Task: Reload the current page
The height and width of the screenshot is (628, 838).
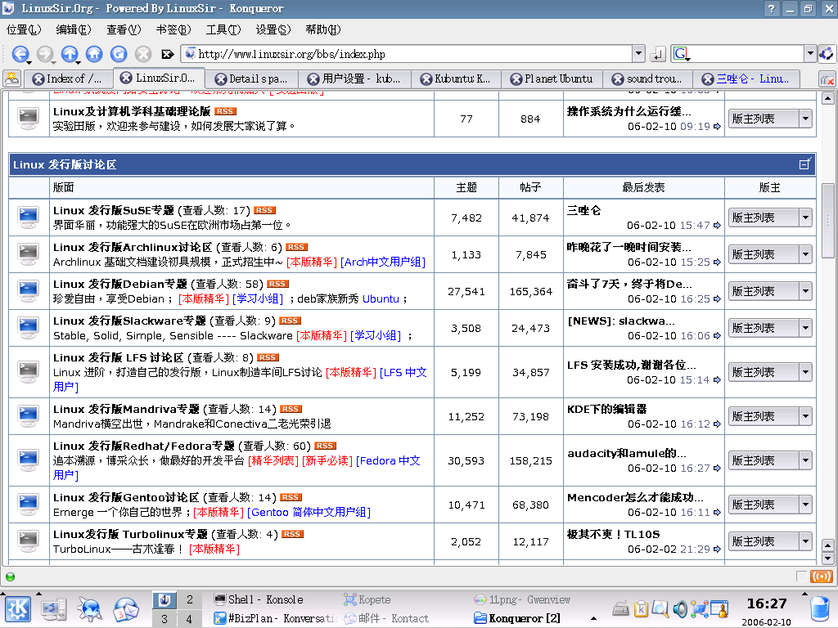Action: click(x=119, y=54)
